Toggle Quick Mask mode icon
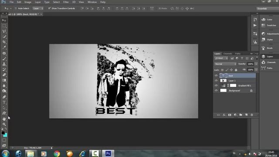The image size is (279, 157). click(4, 140)
